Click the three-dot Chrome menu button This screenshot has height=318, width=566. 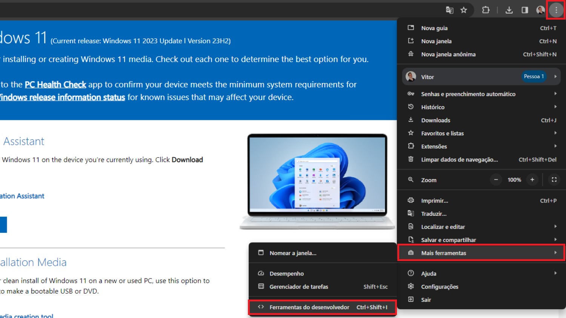[556, 10]
